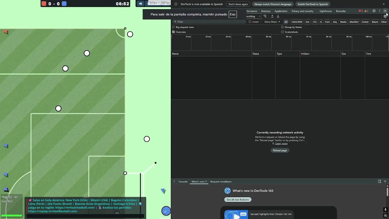Click the Don't show again button

(x=238, y=4)
